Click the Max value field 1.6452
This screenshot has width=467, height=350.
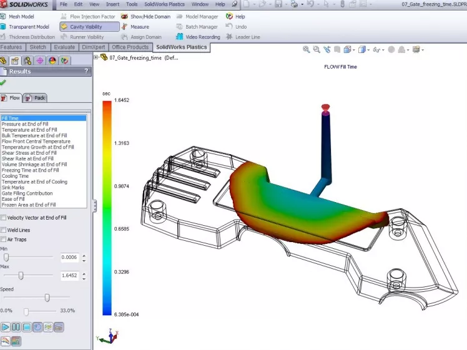click(x=69, y=276)
